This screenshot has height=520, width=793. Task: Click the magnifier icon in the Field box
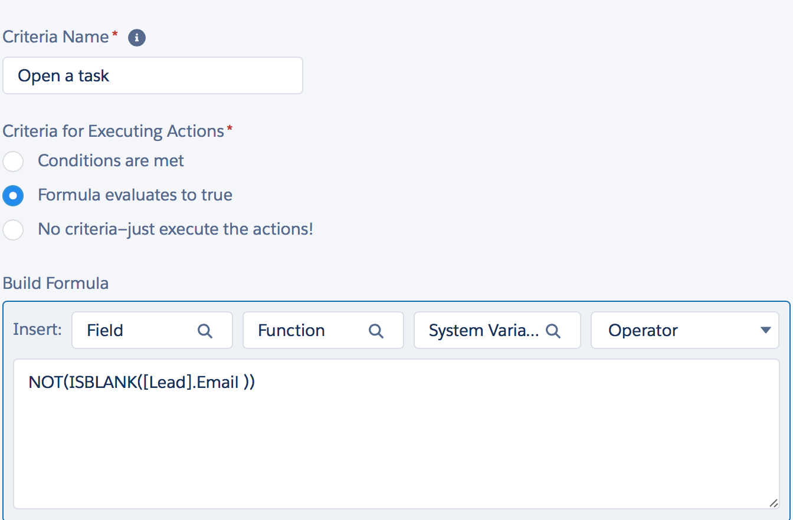[x=205, y=331]
